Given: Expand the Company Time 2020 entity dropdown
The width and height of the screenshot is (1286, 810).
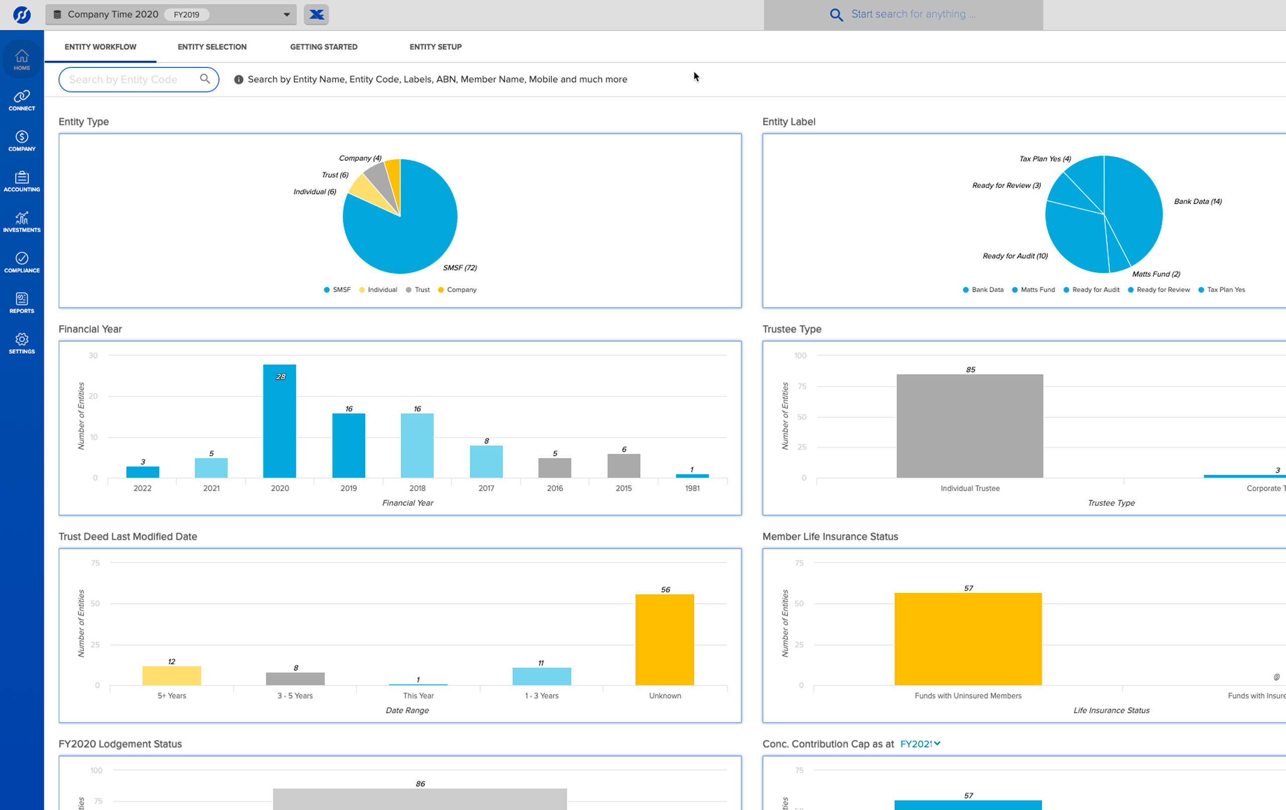Looking at the screenshot, I should click(286, 15).
